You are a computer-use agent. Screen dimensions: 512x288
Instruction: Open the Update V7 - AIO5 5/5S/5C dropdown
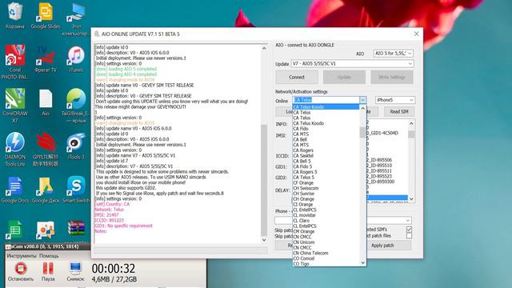click(410, 64)
